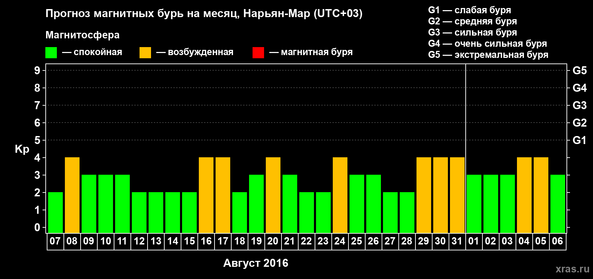The image size is (593, 279).
Task: Select the date cell 23
Action: (x=323, y=241)
